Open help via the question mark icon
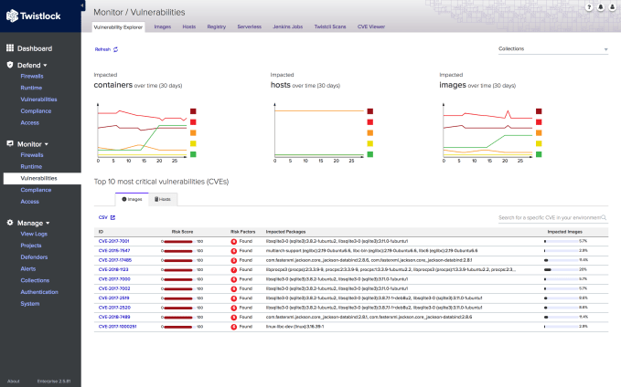This screenshot has width=621, height=387. 589,7
